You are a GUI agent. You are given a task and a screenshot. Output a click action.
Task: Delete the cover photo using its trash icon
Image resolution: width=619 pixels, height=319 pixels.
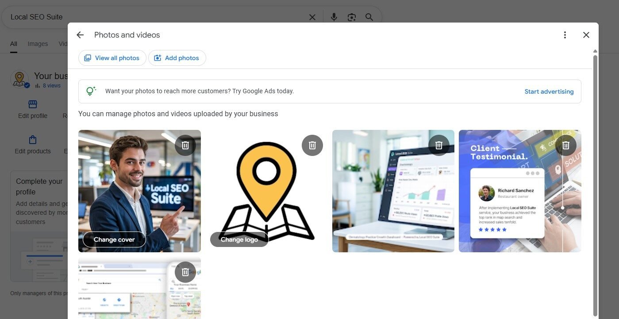[x=185, y=145]
